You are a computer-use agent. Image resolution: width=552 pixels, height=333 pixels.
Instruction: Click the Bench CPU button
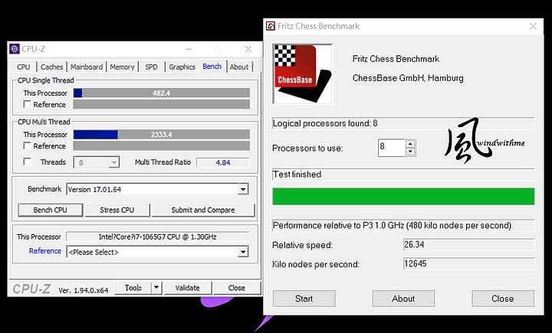pyautogui.click(x=51, y=210)
